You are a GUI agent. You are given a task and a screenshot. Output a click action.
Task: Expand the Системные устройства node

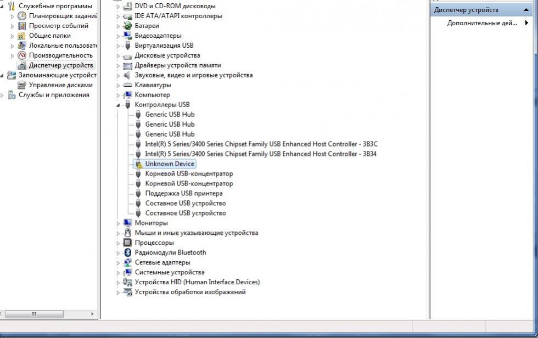(118, 273)
